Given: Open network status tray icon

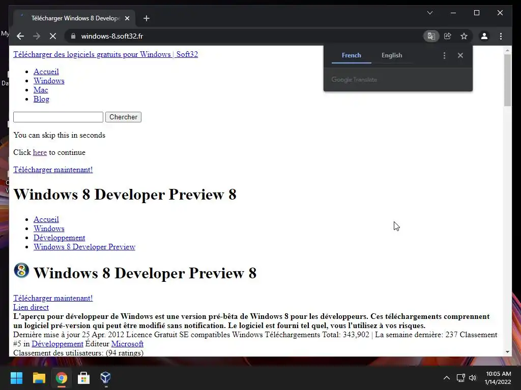Looking at the screenshot, I should (460, 378).
